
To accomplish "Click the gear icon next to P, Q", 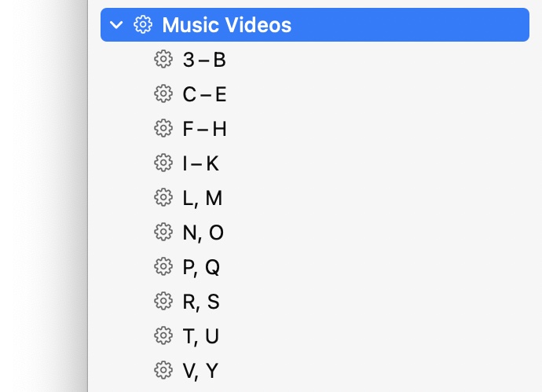I will click(x=163, y=267).
